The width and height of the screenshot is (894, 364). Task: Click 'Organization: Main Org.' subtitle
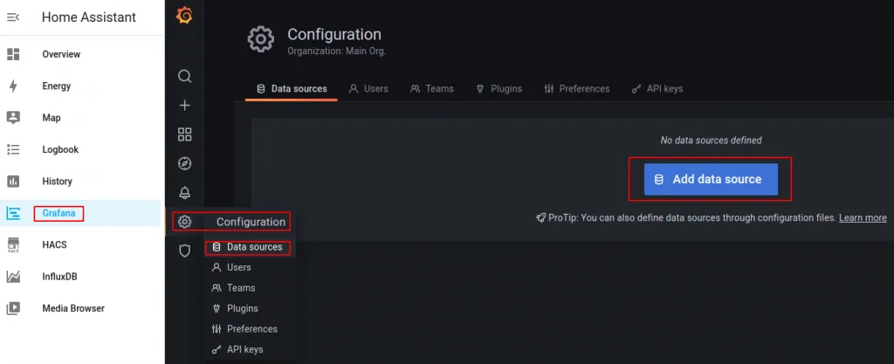336,52
